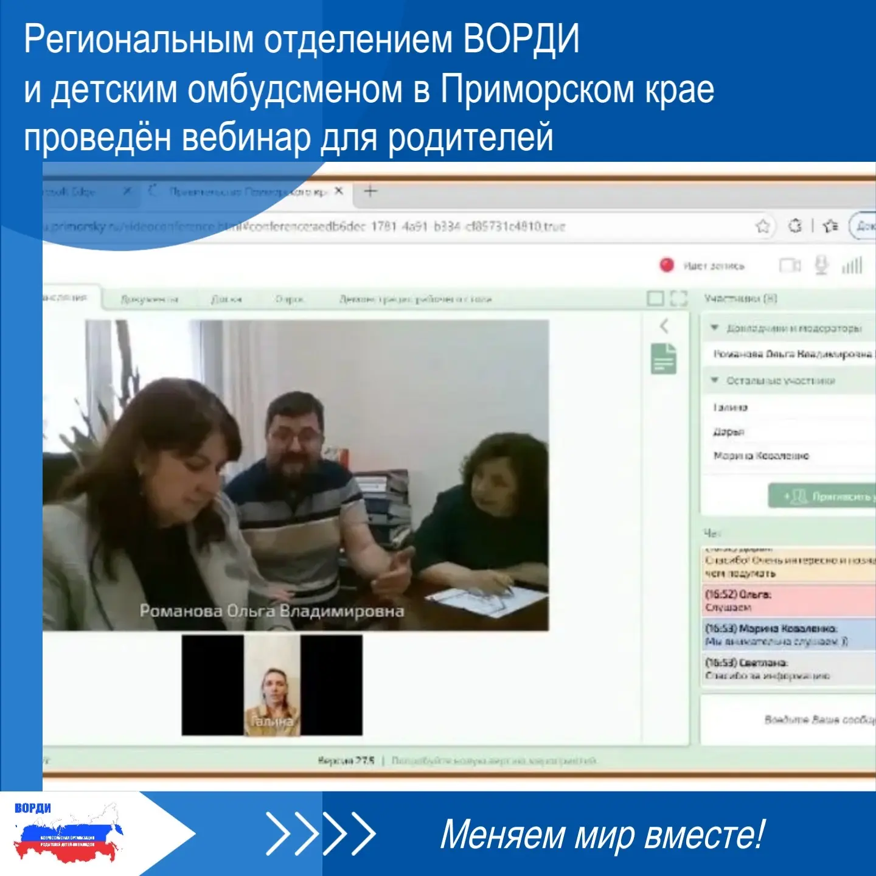
Task: Collapse the Остальные участники group
Action: [715, 380]
